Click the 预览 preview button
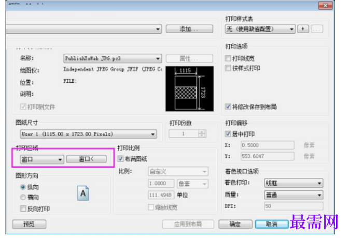Viewport: 348px width, 238px height. tap(29, 224)
